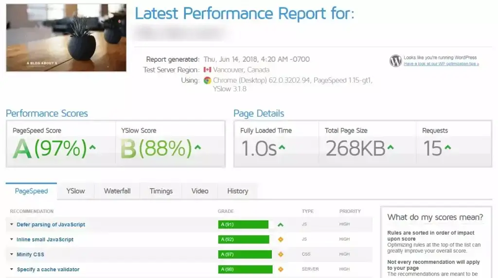Click the green arrow beside YSlow Score

(197, 147)
